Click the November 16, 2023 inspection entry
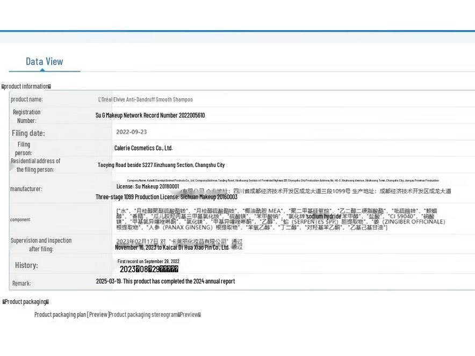The image size is (475, 356). click(172, 248)
